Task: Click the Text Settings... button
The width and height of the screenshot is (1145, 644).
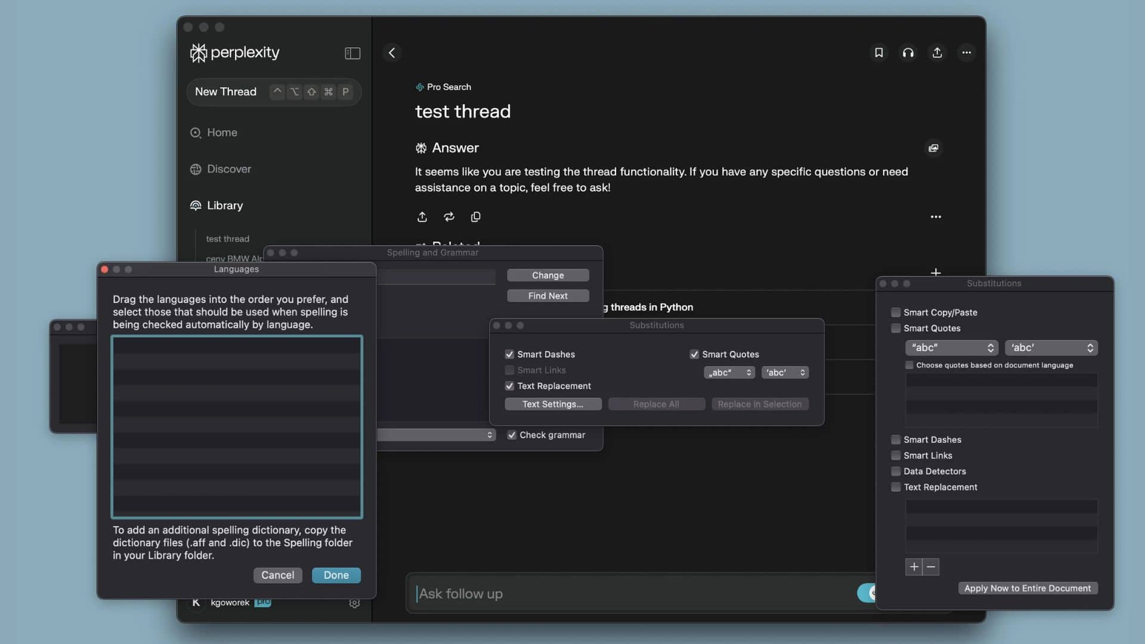Action: 552,404
